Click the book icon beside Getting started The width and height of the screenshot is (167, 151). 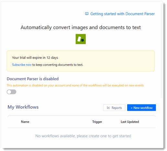(x=87, y=14)
